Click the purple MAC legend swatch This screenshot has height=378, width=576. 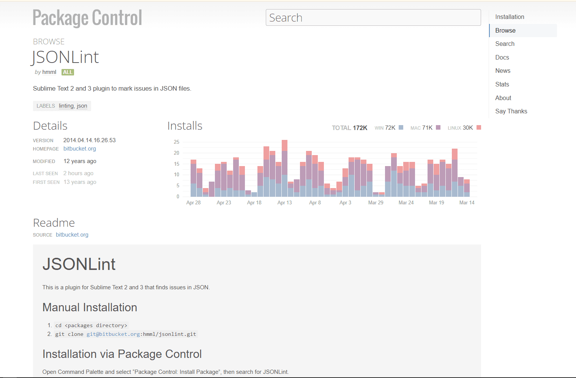tap(438, 127)
